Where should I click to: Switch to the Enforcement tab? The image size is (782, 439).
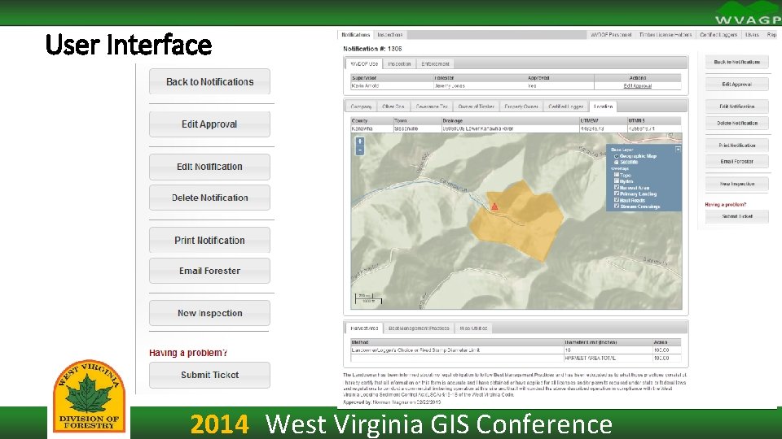pyautogui.click(x=435, y=63)
